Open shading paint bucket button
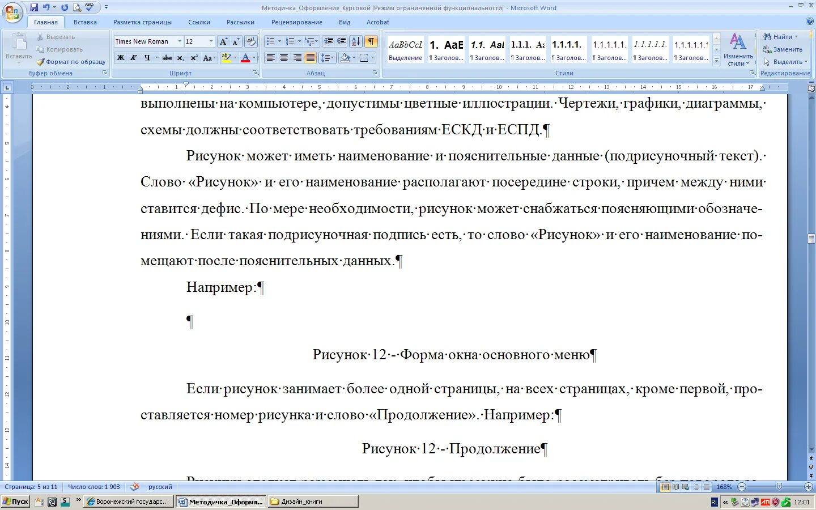The height and width of the screenshot is (510, 816). [345, 58]
